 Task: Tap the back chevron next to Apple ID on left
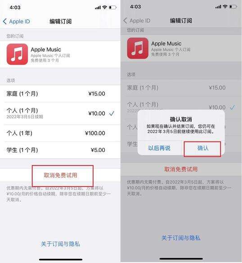pyautogui.click(x=5, y=22)
